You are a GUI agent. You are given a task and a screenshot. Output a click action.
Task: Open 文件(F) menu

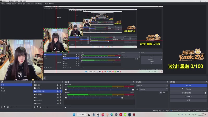tap(3, 4)
